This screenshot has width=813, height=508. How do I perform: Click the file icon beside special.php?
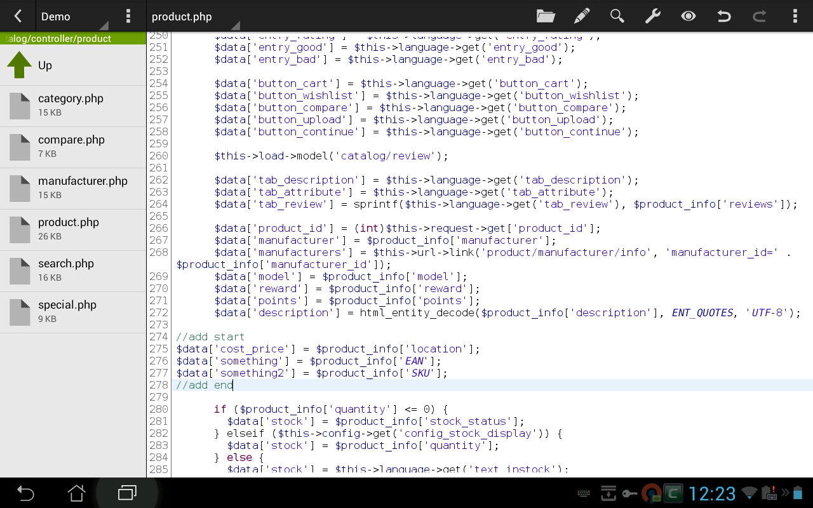pos(20,312)
